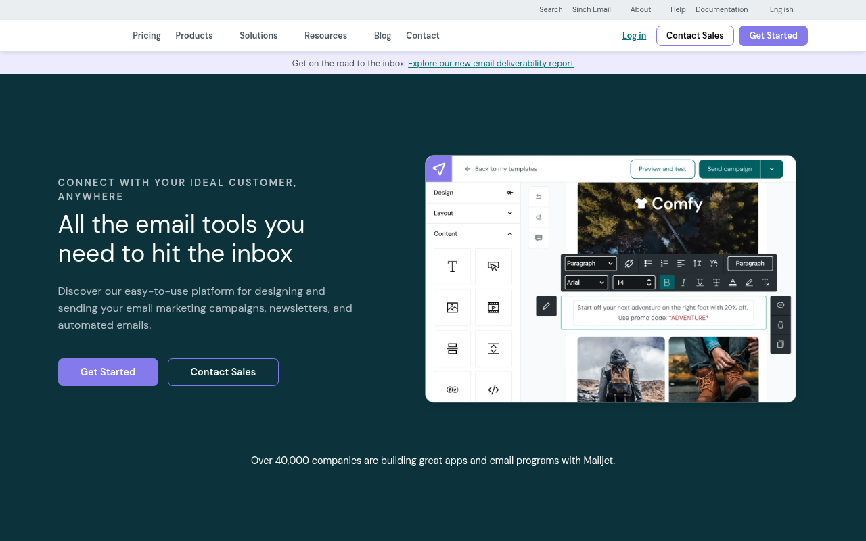Toggle underline formatting in the text toolbar
This screenshot has width=866, height=541.
[700, 283]
